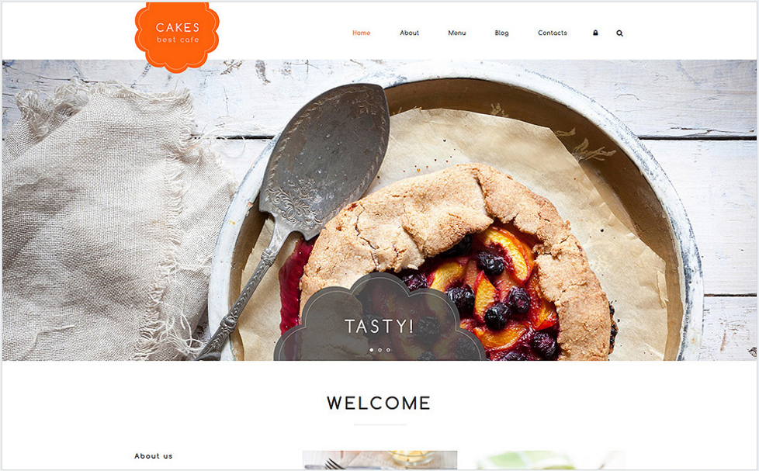
Task: Open the Menu page link
Action: [456, 33]
